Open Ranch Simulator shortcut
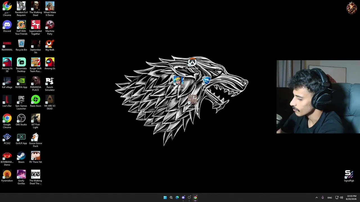Image resolution: width=360 pixels, height=202 pixels. (x=50, y=84)
